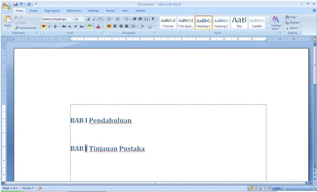Decrease paragraph indent
Viewport: 317px width, 192px height.
[134, 19]
